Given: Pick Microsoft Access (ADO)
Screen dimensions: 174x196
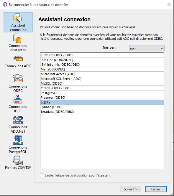Looking at the screenshot, I should point(102,74).
